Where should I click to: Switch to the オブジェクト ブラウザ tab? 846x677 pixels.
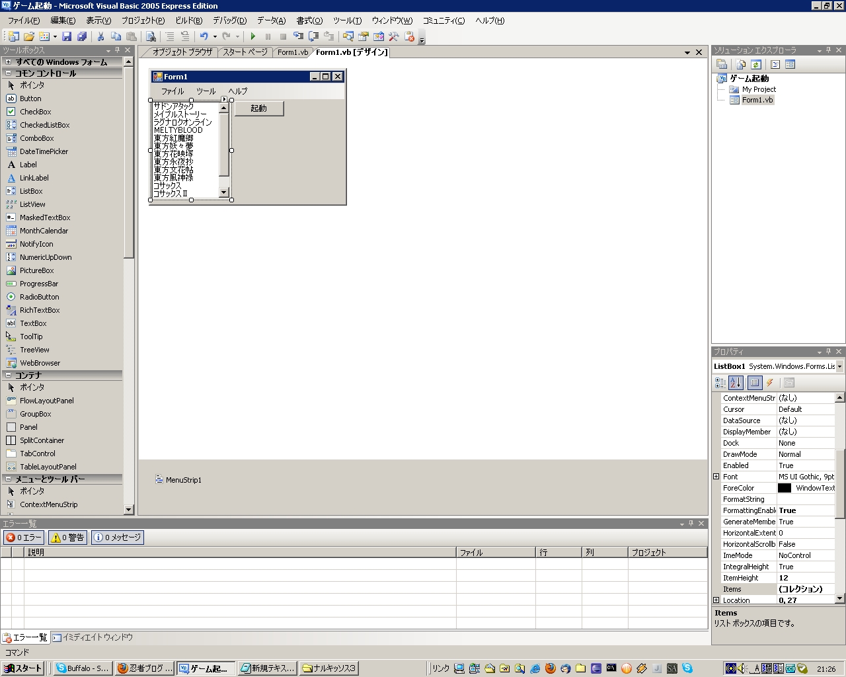pos(182,52)
